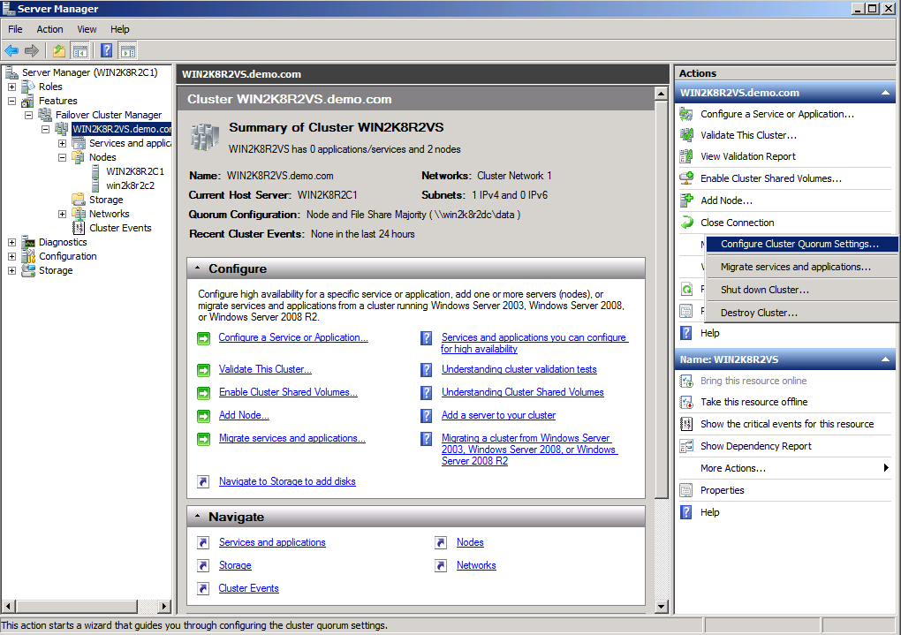Click the Properties icon in the resource pane

click(x=687, y=489)
